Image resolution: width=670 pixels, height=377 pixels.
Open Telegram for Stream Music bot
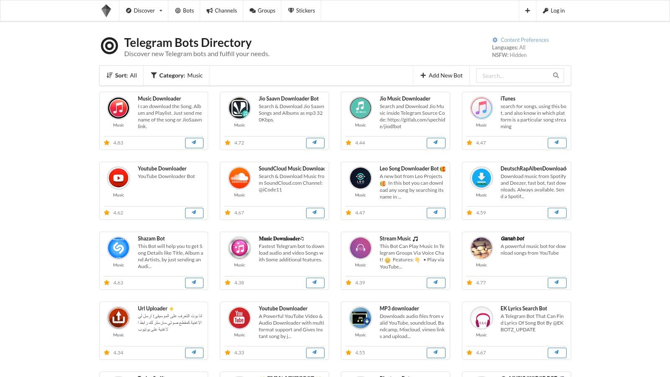(x=436, y=283)
